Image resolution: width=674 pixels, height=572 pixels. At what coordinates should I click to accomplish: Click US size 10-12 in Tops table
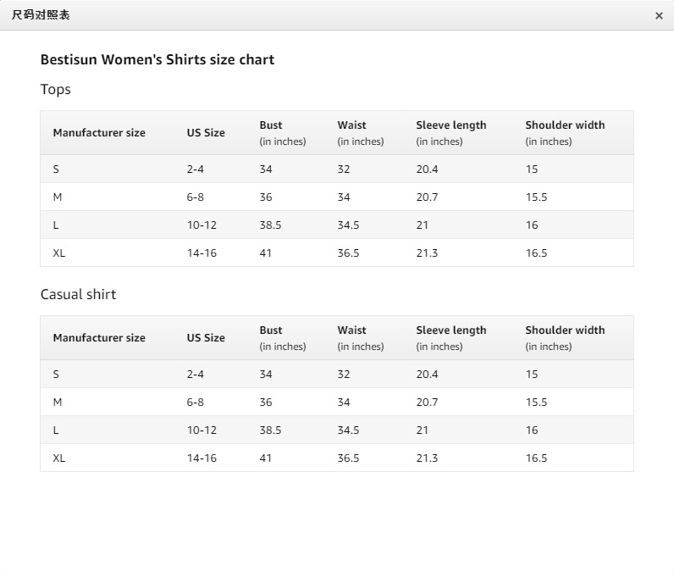(202, 225)
